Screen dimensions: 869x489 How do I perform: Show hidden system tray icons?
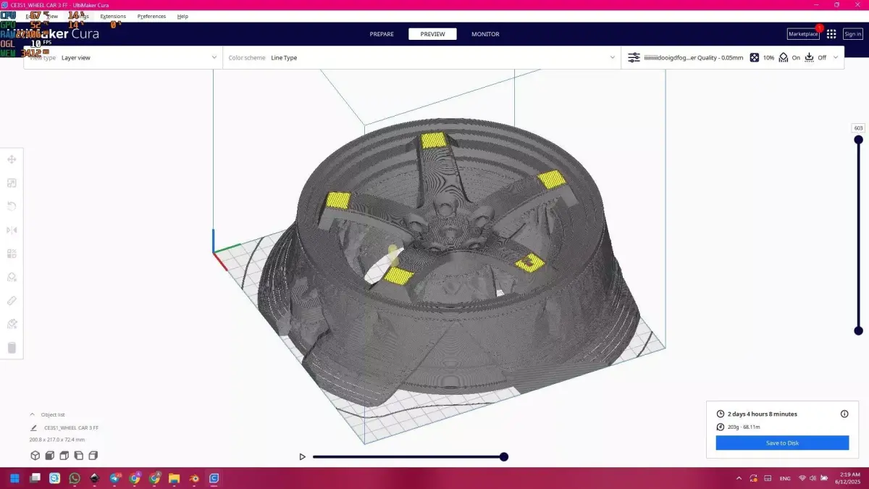(x=739, y=478)
